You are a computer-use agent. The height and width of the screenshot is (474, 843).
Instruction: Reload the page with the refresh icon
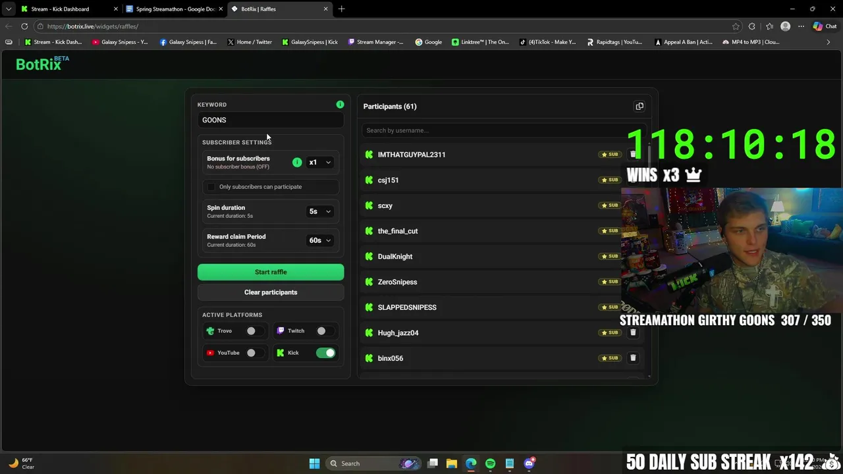tap(24, 26)
